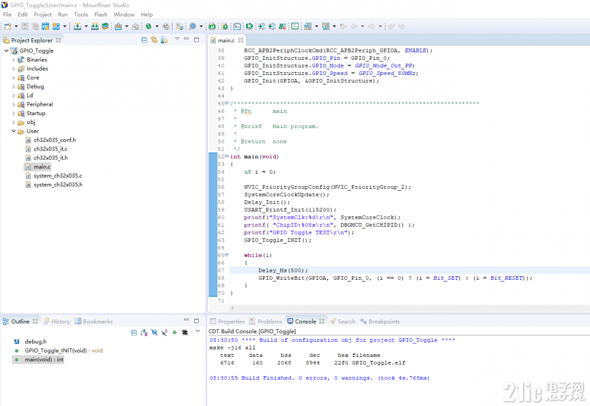Click the shift left indent icon

(x=272, y=27)
